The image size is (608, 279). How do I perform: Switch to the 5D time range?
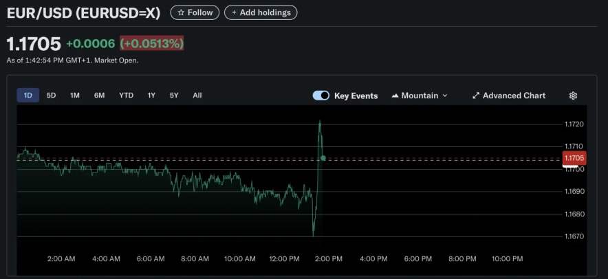tap(52, 96)
